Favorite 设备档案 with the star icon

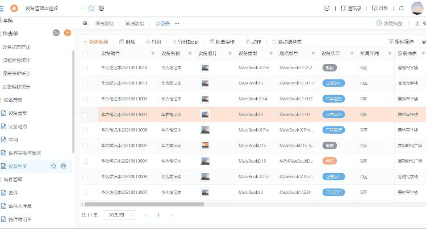point(53,166)
